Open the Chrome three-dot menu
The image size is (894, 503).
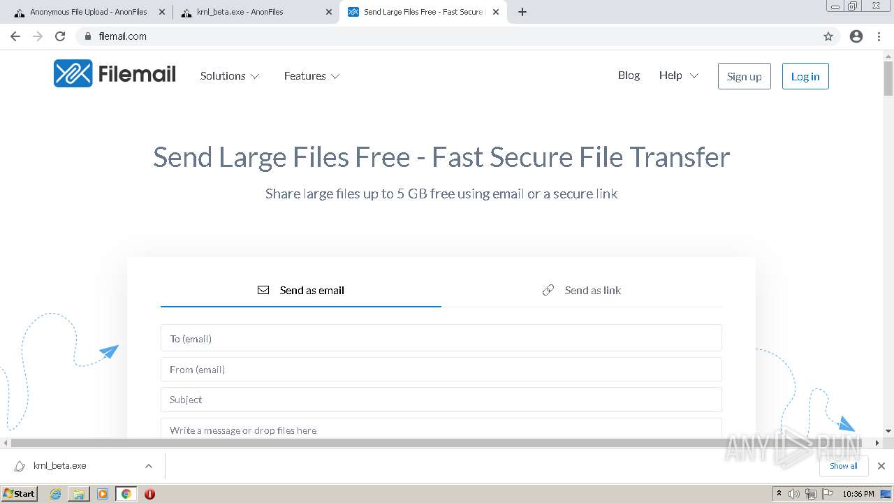[x=879, y=36]
